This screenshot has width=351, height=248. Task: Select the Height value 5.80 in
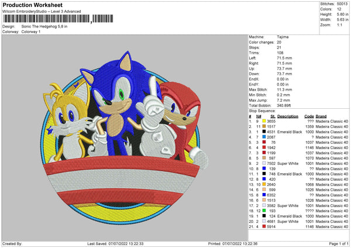pos(342,14)
